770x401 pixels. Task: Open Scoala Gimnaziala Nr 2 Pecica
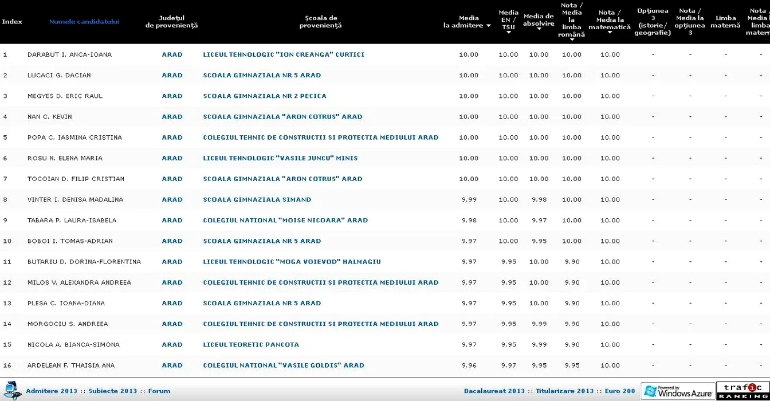click(x=265, y=96)
